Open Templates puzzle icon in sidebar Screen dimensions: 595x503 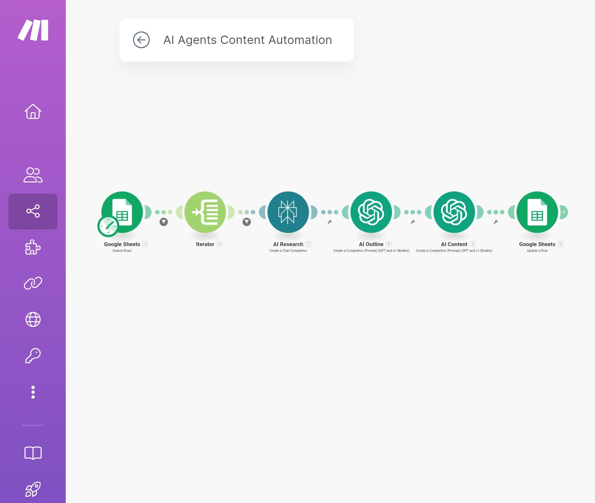click(33, 247)
